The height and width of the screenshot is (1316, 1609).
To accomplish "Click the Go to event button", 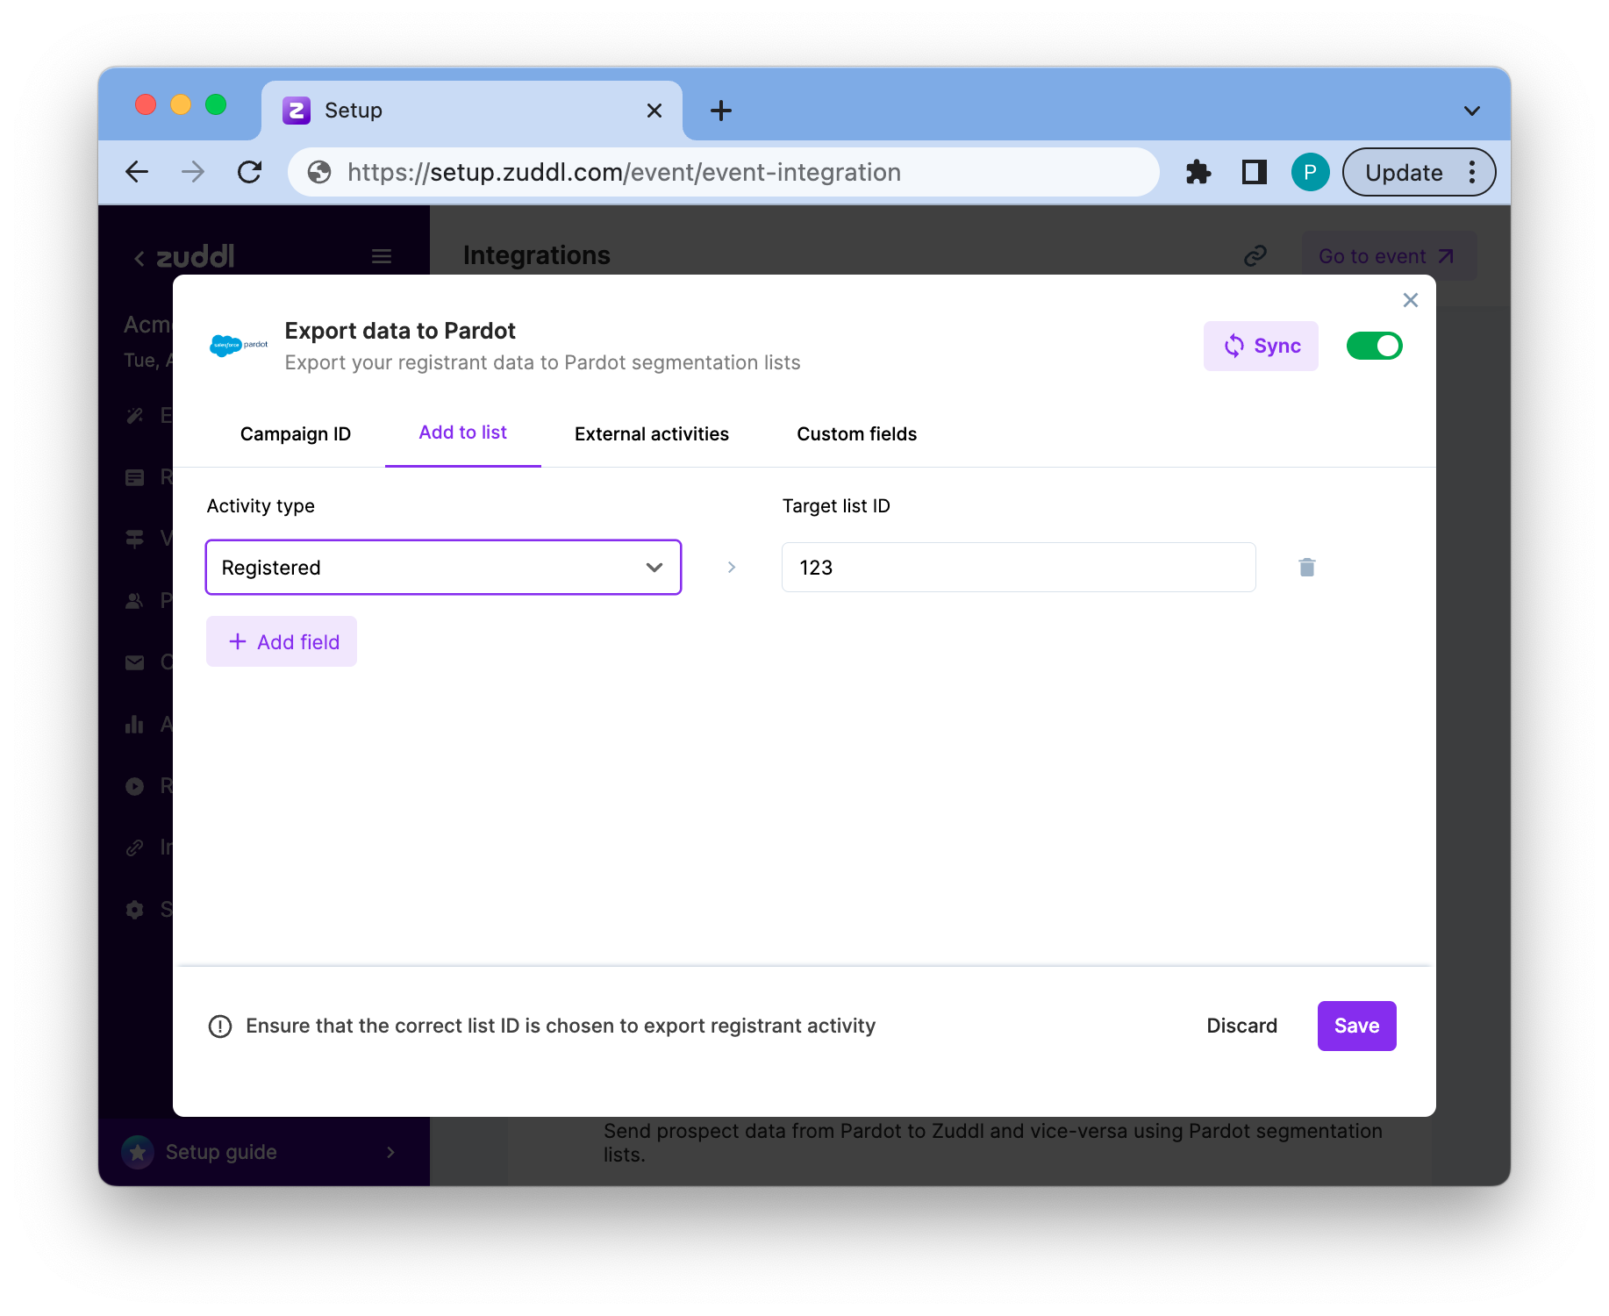I will point(1388,256).
